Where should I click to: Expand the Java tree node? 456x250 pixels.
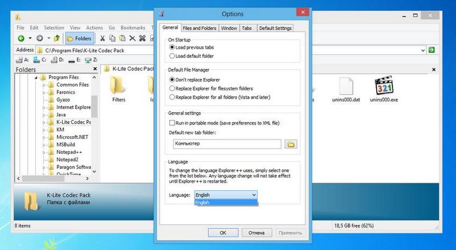44,115
